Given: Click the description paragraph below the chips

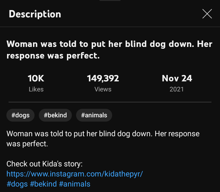Looking at the screenshot, I should coord(103,139).
